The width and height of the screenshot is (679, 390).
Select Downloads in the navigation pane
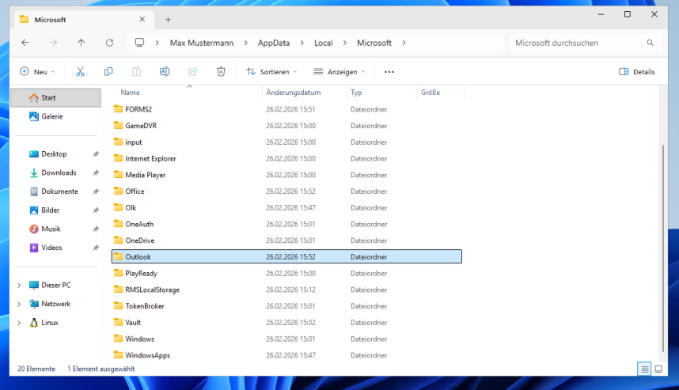[x=59, y=172]
